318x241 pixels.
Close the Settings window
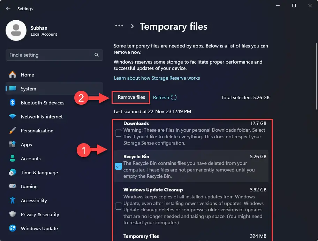click(x=310, y=6)
